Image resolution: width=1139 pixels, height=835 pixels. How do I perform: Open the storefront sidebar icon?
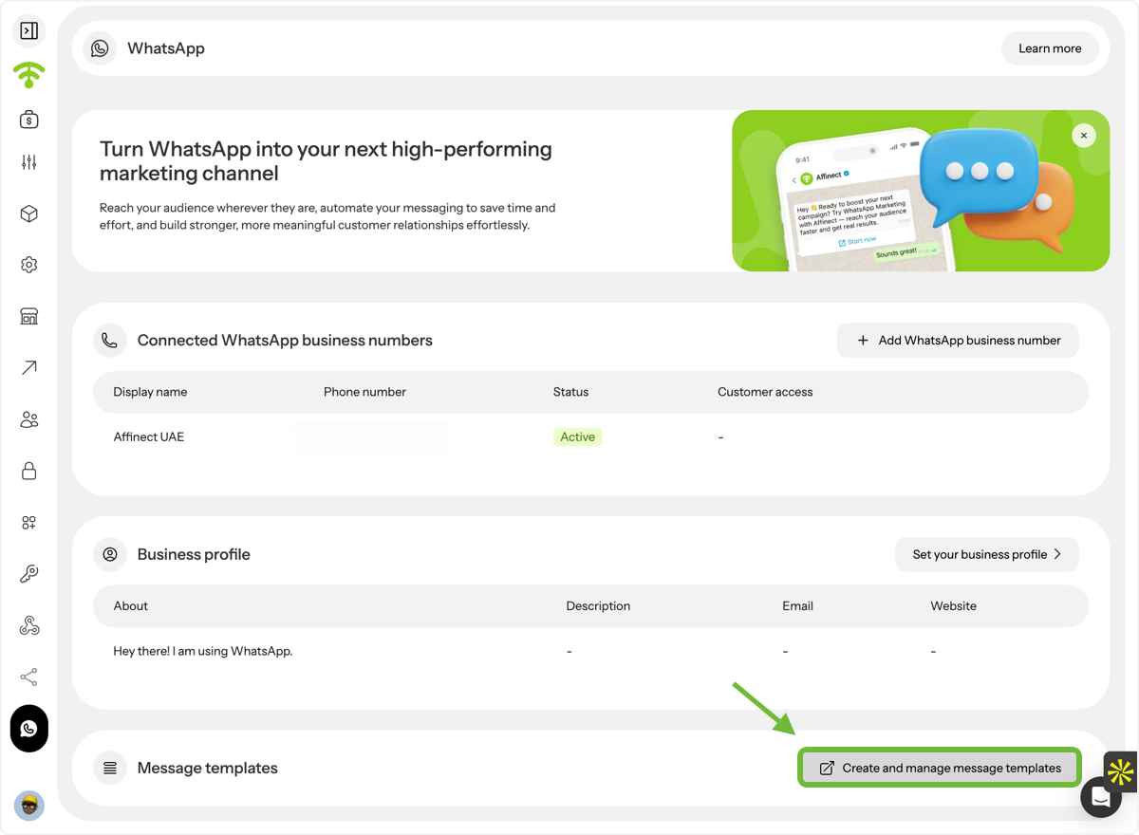pos(29,316)
